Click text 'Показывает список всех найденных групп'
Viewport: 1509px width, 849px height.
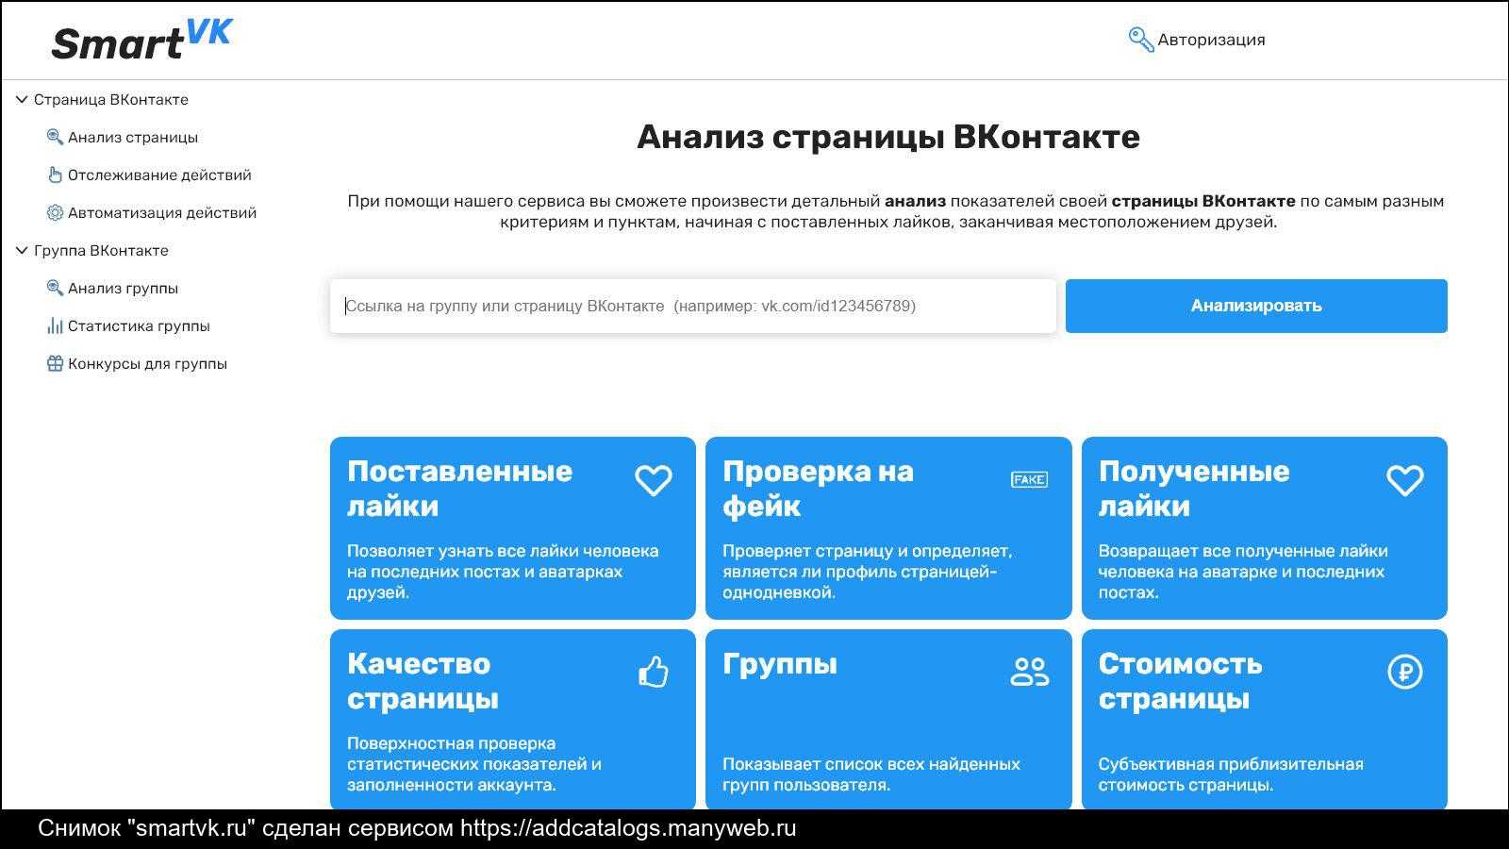click(x=871, y=774)
